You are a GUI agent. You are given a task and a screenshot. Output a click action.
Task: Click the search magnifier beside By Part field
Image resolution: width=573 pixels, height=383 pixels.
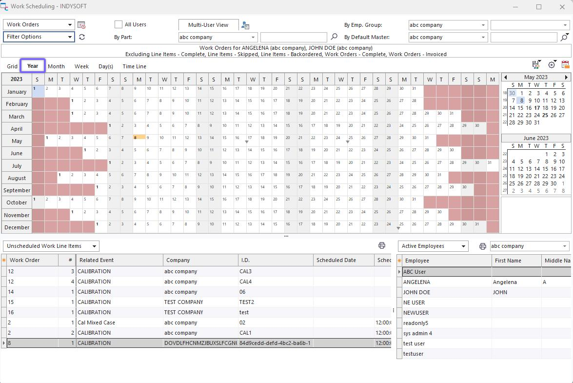[x=334, y=37]
